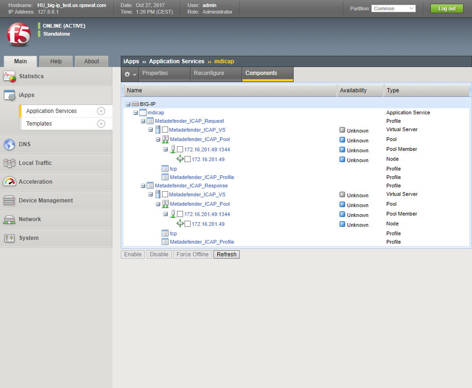
Task: Check Metadefender_ICAP_VS under ICAP_Request
Action: [165, 129]
